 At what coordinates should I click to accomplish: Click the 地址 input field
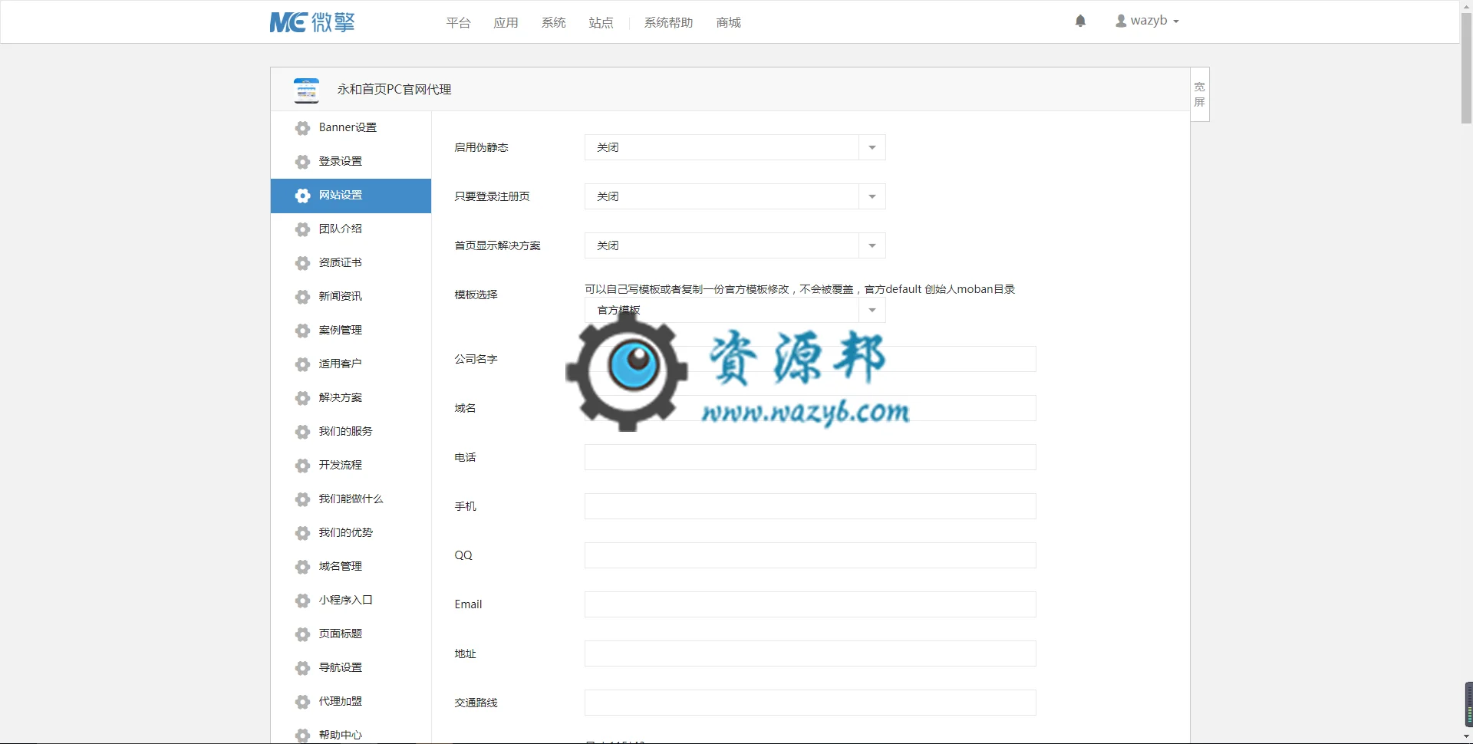(x=810, y=653)
